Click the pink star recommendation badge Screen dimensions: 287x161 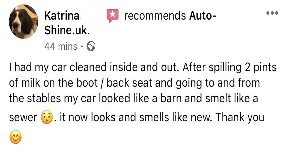point(113,16)
